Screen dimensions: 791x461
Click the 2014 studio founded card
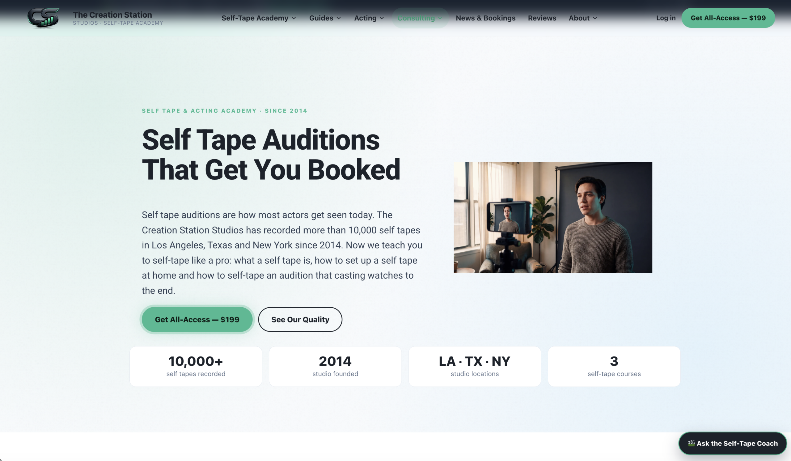coord(335,366)
